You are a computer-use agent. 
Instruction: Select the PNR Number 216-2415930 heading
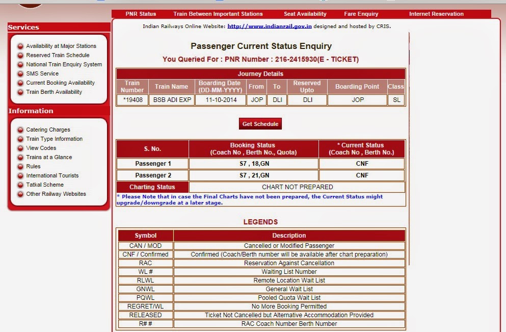pyautogui.click(x=260, y=59)
